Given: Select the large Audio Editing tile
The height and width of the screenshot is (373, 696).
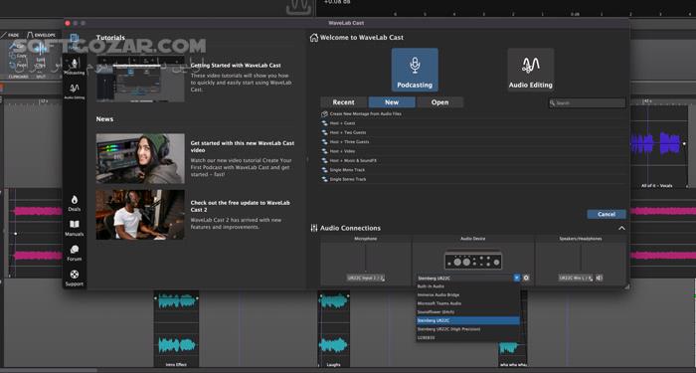Looking at the screenshot, I should click(x=530, y=70).
